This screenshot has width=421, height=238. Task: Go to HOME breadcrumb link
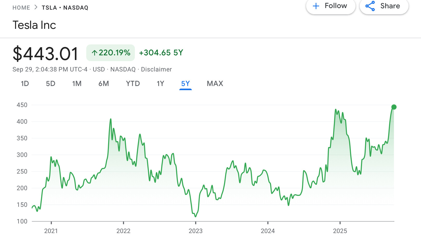(21, 8)
